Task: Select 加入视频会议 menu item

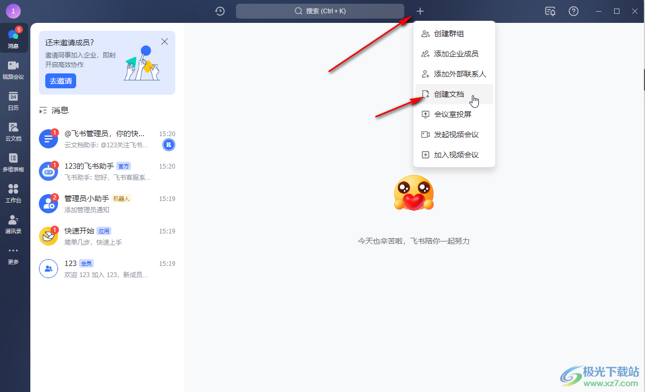Action: [x=454, y=155]
